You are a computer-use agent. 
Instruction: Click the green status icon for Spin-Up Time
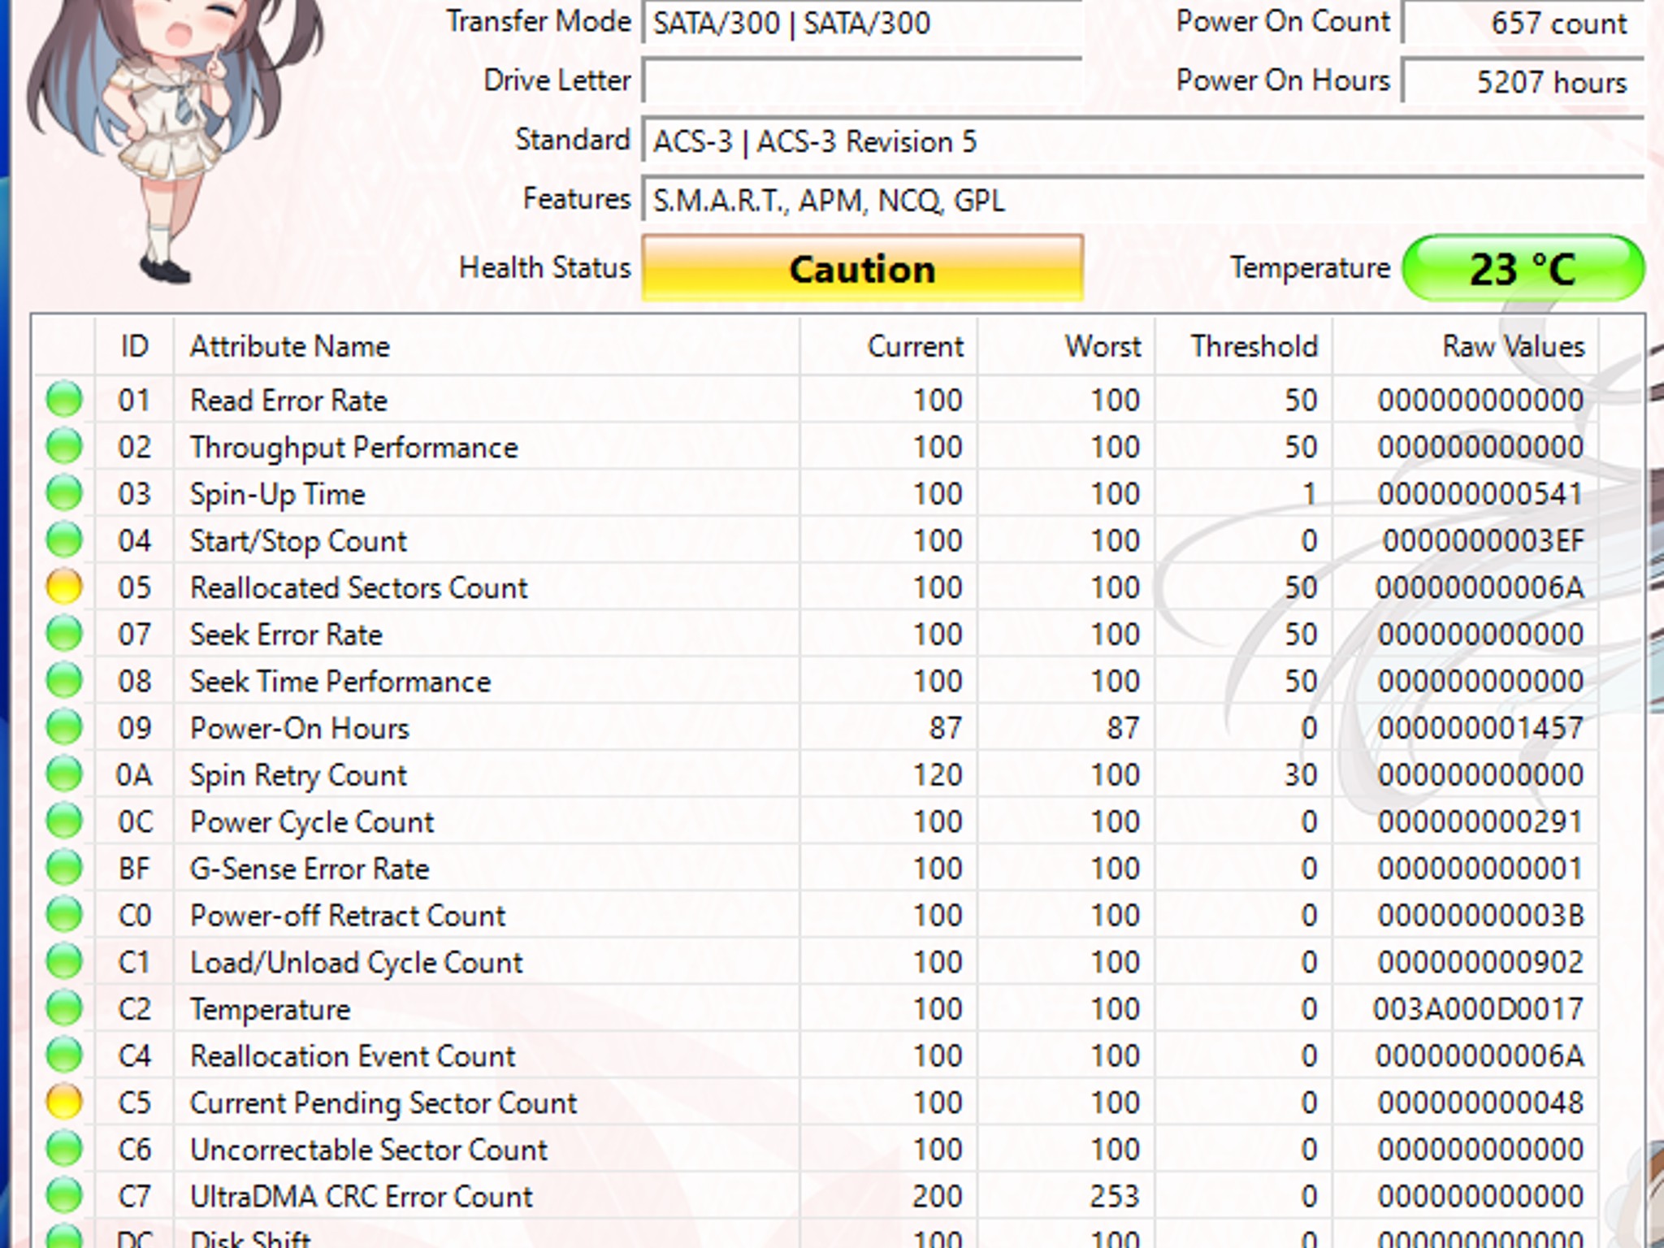point(64,492)
